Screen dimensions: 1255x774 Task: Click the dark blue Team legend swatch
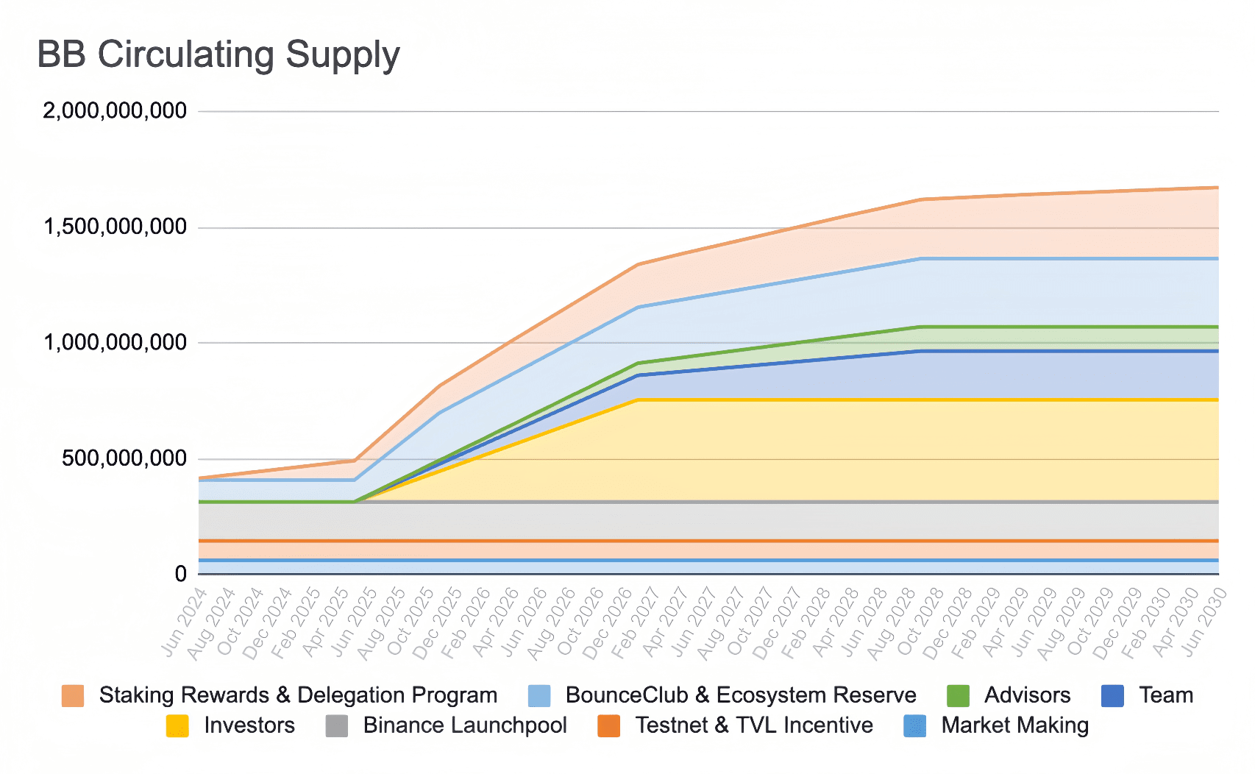coord(1112,695)
